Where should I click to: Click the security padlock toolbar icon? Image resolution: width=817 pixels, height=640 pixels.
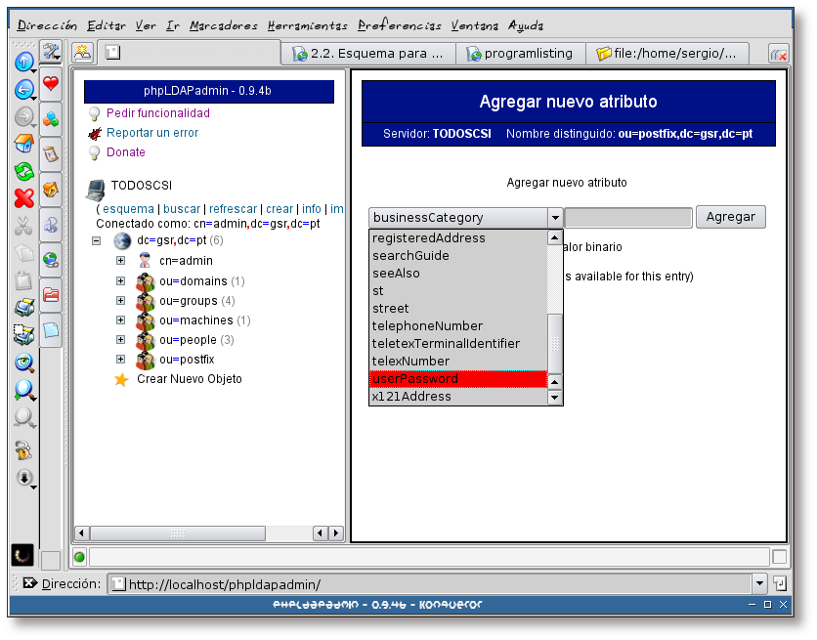tap(23, 449)
